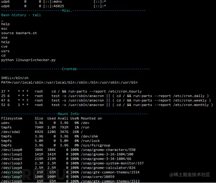Click the '[::]:mdns' udp6 address
216x183 pixels.
click(x=53, y=2)
